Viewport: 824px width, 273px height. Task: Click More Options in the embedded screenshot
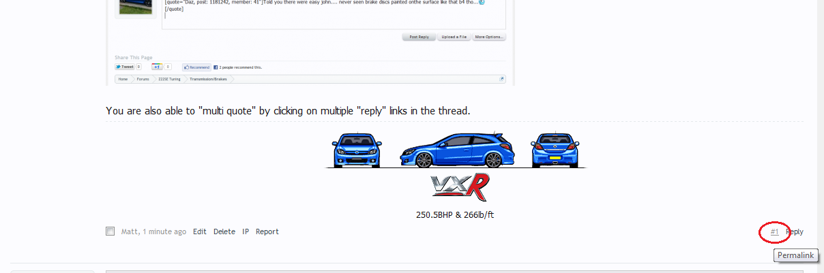[x=489, y=37]
